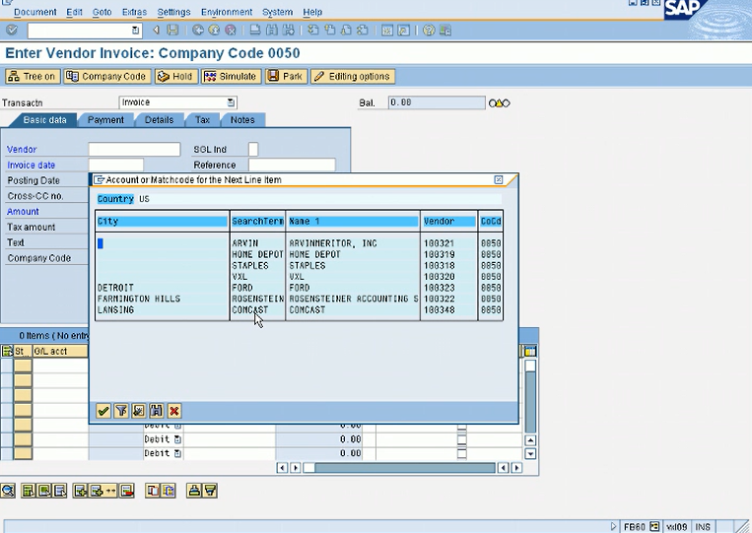The width and height of the screenshot is (752, 533).
Task: Switch to the Payment tab
Action: pos(105,120)
